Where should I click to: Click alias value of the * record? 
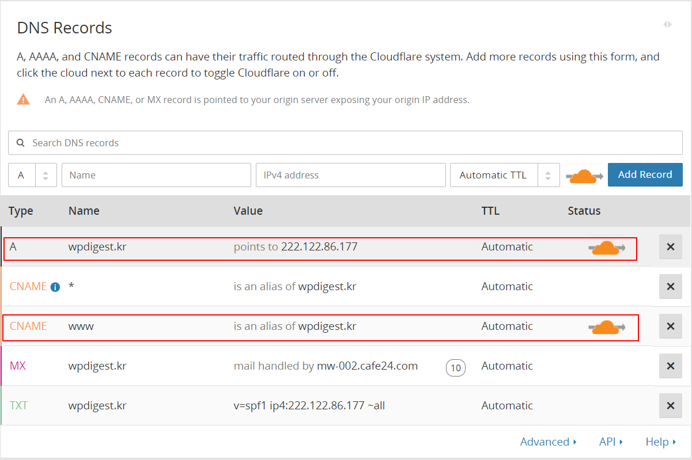[295, 286]
